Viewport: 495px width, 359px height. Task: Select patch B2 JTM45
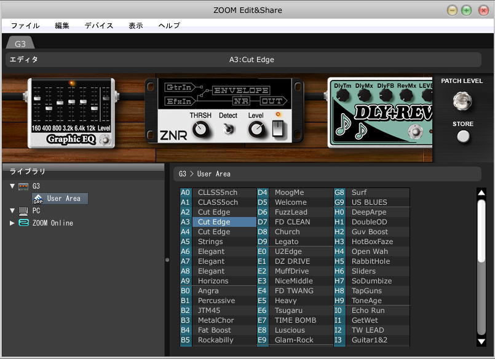click(218, 310)
